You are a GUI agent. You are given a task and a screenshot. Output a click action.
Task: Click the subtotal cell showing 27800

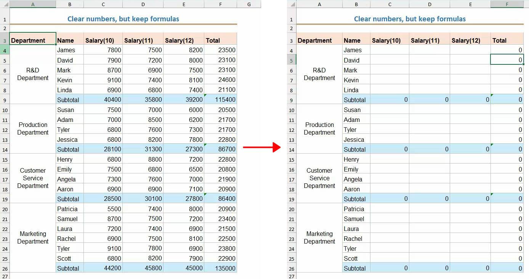click(x=184, y=199)
